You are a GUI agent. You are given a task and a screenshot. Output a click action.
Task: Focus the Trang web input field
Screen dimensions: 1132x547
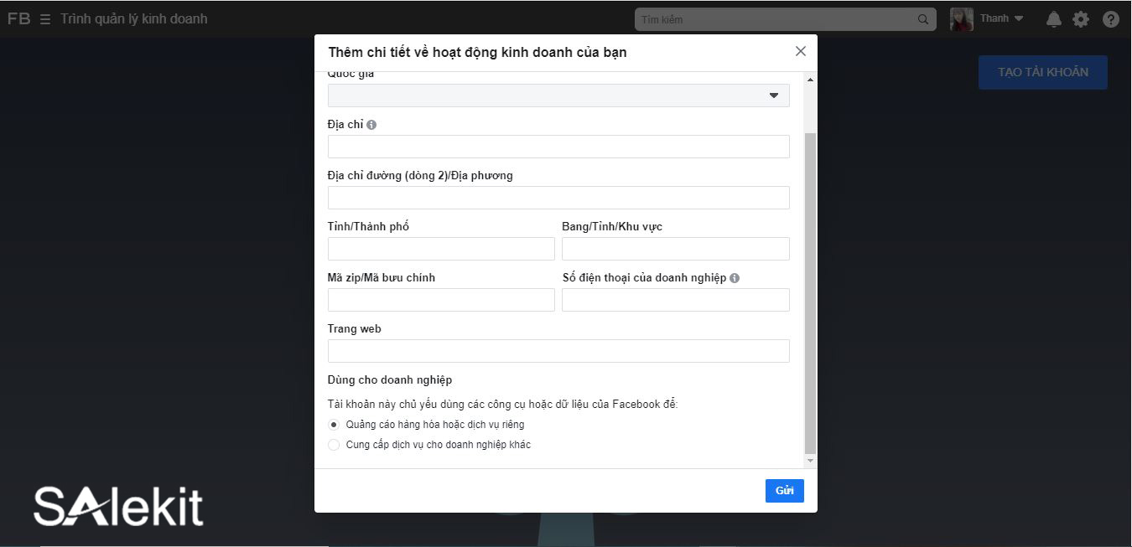click(558, 351)
